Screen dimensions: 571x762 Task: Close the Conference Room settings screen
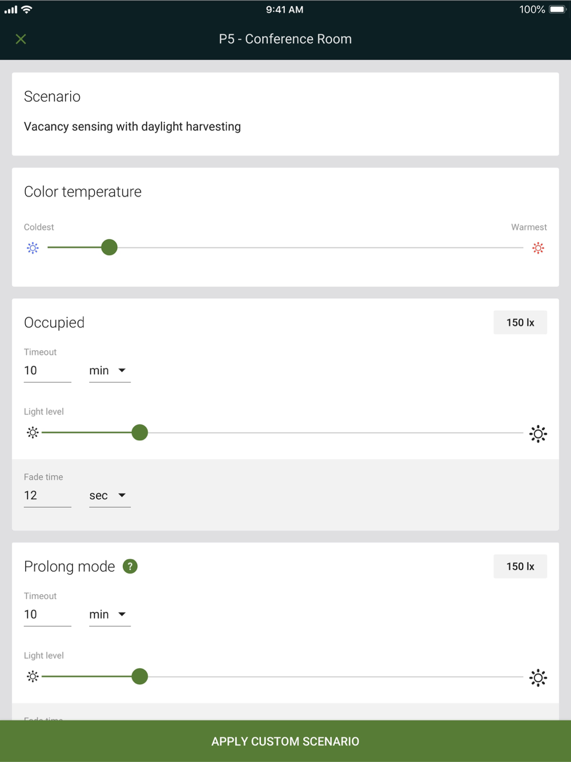pyautogui.click(x=21, y=39)
